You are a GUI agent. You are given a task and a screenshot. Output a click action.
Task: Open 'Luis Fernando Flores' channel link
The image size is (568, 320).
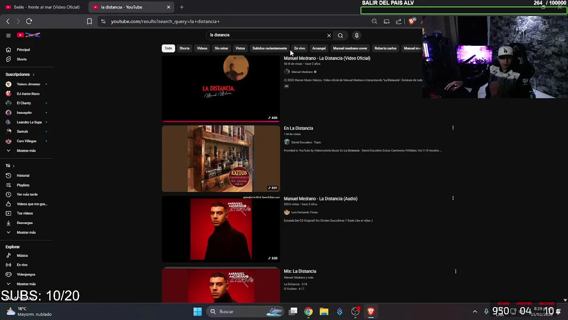coord(304,212)
